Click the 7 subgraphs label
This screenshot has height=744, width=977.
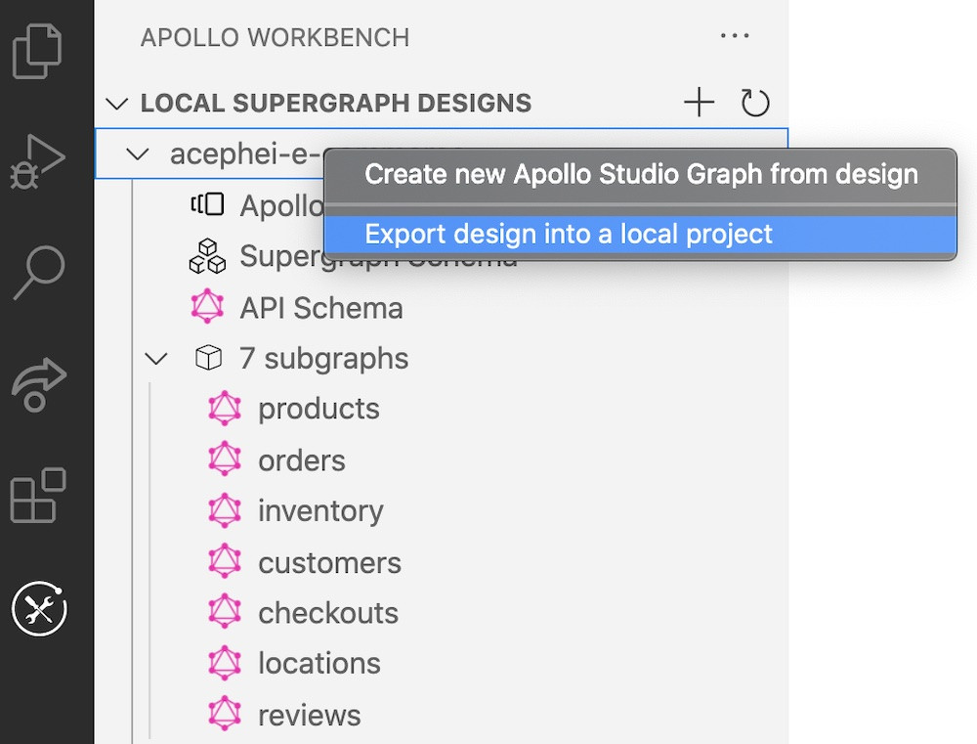point(324,359)
